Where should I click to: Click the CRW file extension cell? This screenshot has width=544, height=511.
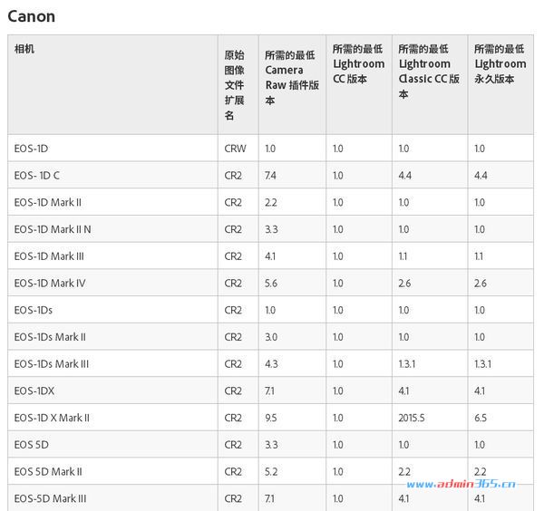(235, 149)
